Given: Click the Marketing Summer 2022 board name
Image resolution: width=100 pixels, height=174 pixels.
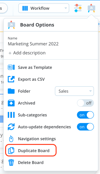Looking at the screenshot, I should pos(33,44).
